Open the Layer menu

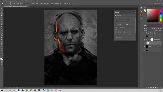[13, 1]
